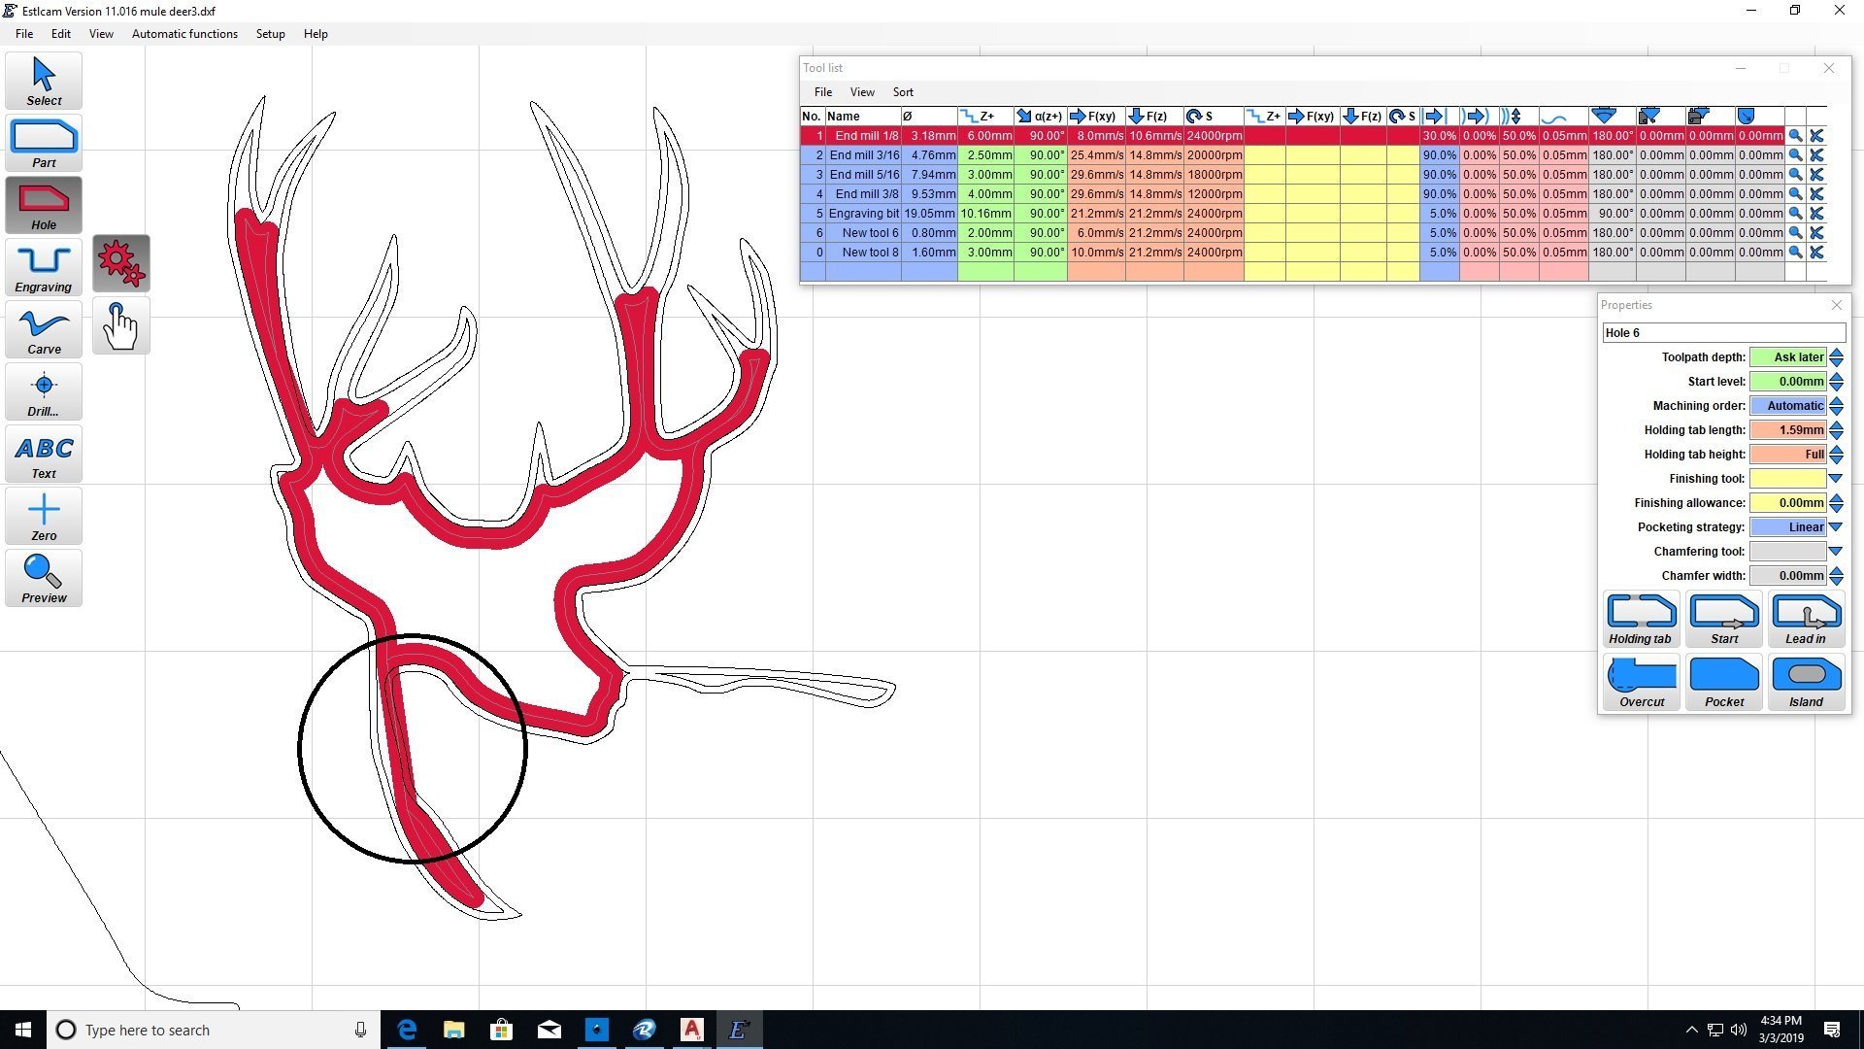Image resolution: width=1864 pixels, height=1049 pixels.
Task: Open the Drill tool
Action: (44, 391)
